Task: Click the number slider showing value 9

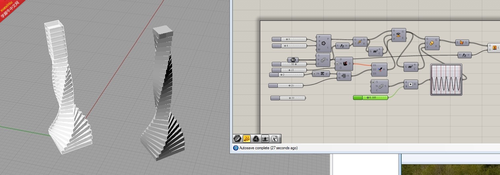Action: pos(289,39)
